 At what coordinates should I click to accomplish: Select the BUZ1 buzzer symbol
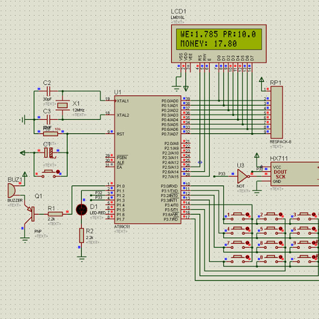coord(12,191)
